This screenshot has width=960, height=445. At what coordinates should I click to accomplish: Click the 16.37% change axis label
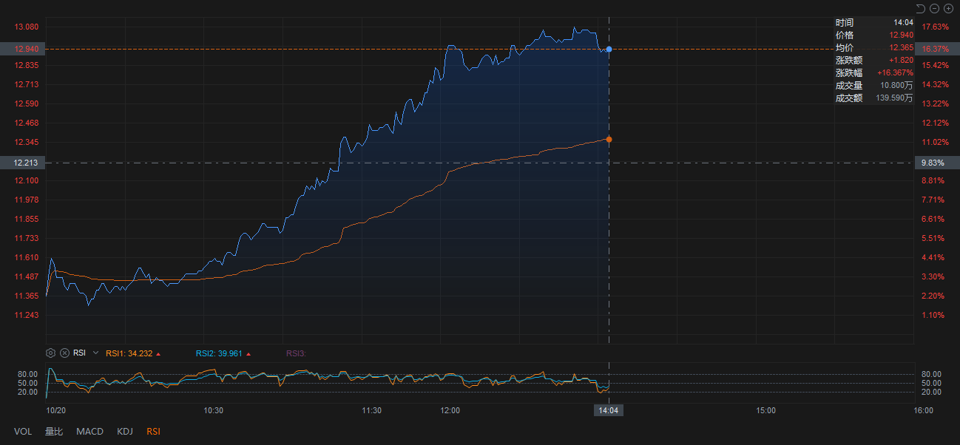pyautogui.click(x=936, y=49)
